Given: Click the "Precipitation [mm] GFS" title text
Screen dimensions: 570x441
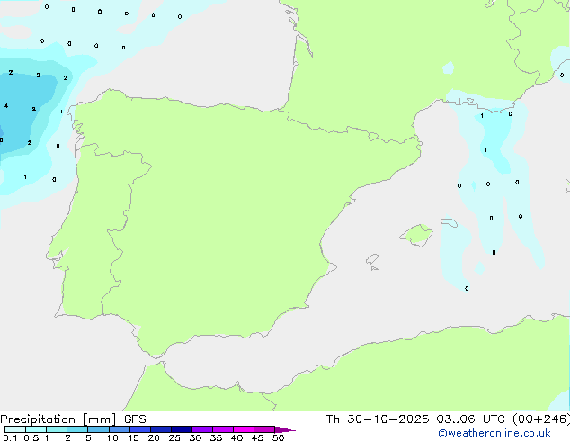Looking at the screenshot, I should [x=73, y=419].
